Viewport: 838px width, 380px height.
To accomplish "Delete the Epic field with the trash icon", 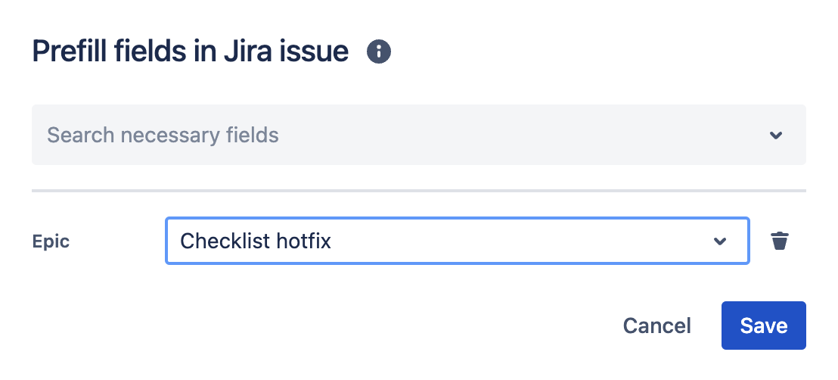I will [x=779, y=241].
